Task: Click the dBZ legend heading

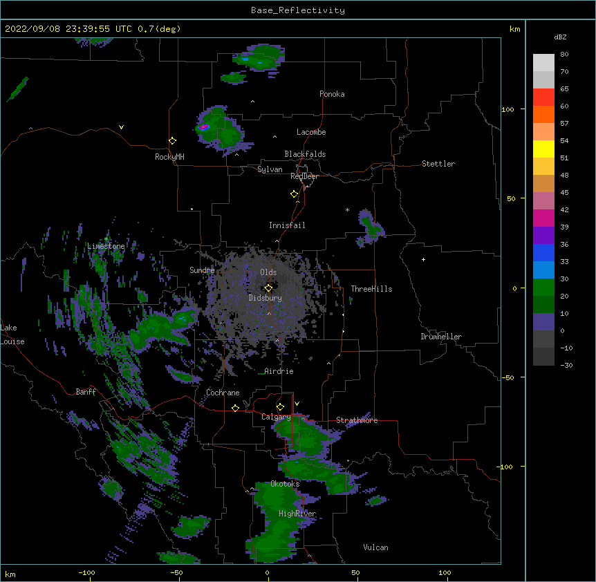Action: click(x=560, y=37)
